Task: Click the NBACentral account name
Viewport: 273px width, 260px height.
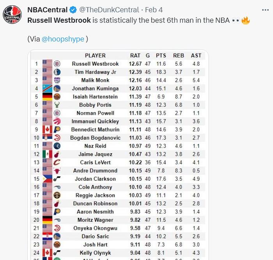Action: (47, 10)
